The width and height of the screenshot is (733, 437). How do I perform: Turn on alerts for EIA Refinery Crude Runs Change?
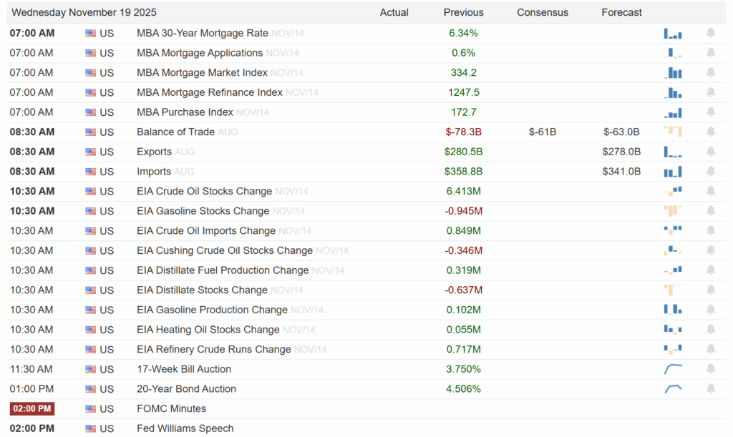tap(710, 349)
